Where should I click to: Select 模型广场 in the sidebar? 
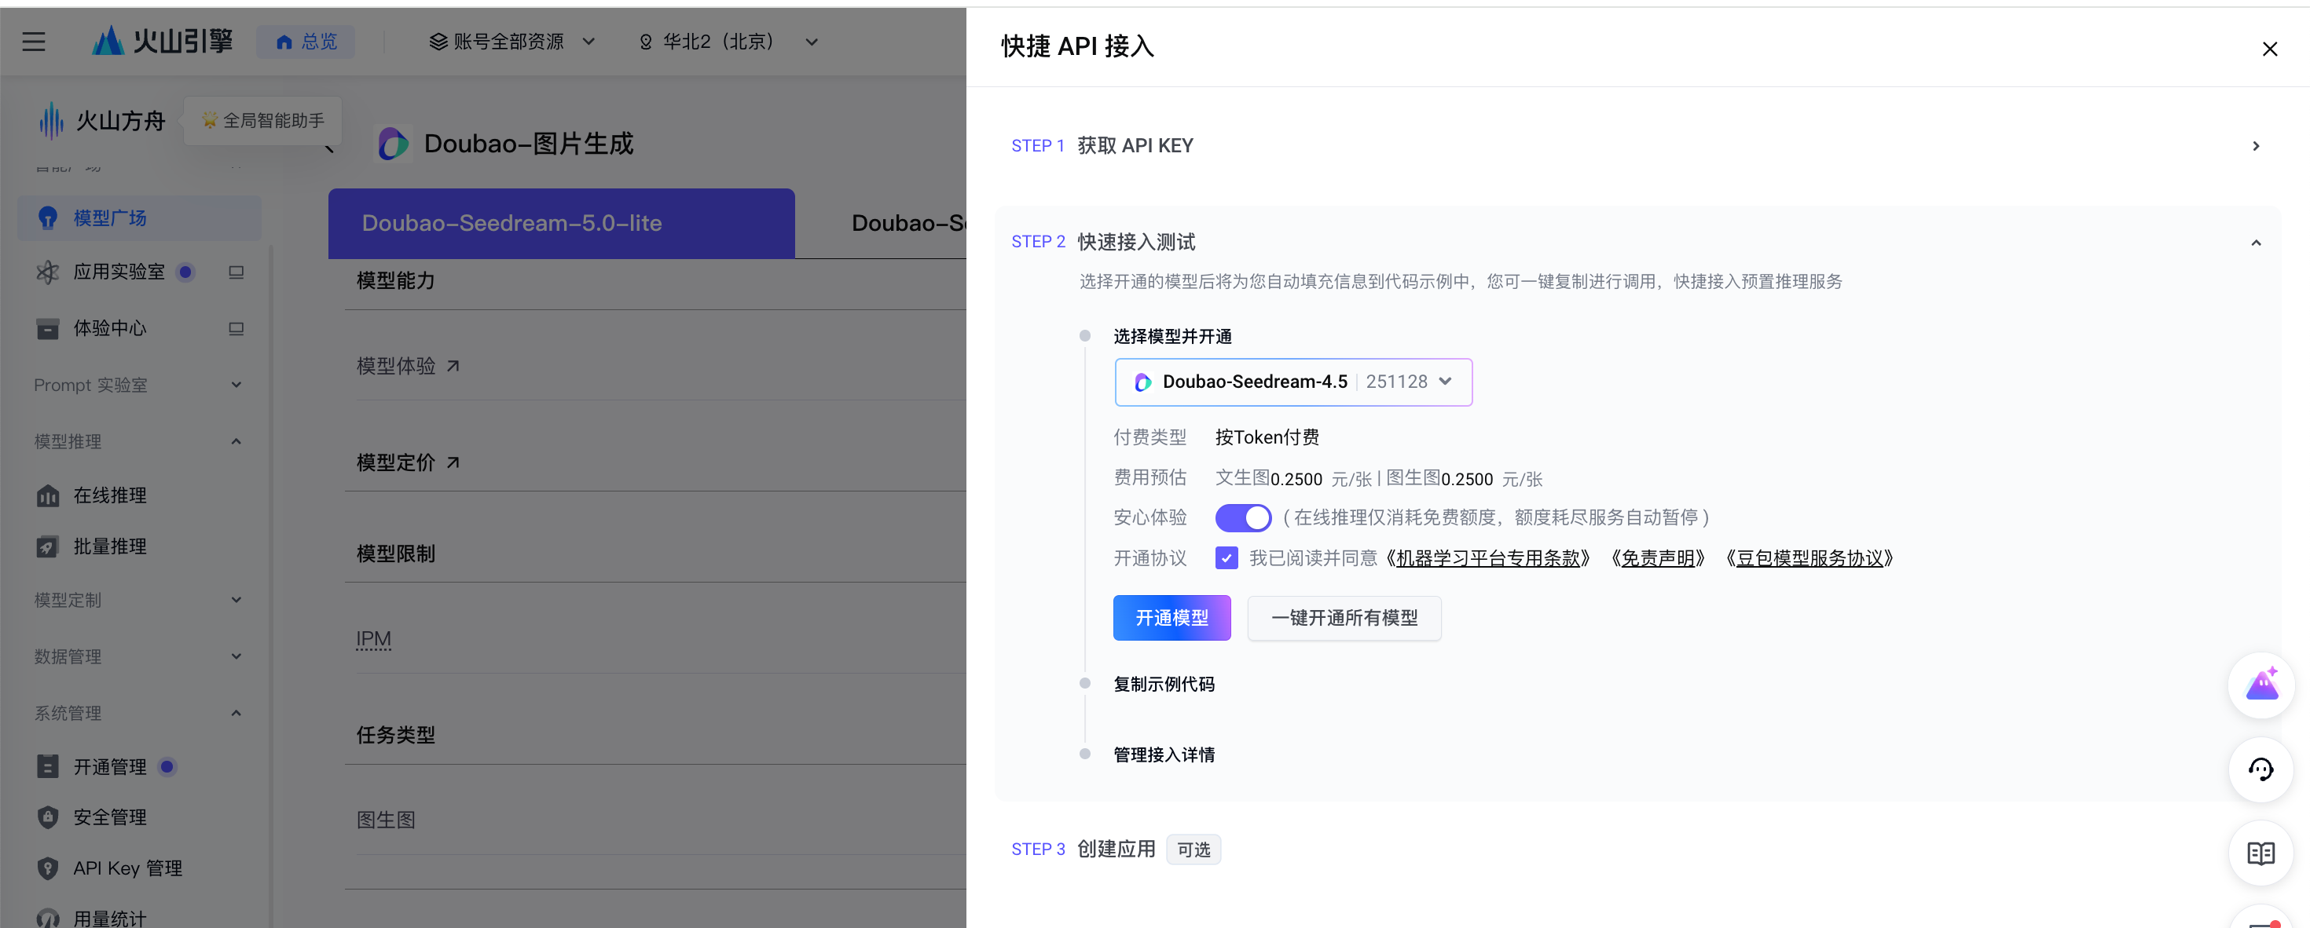point(109,217)
